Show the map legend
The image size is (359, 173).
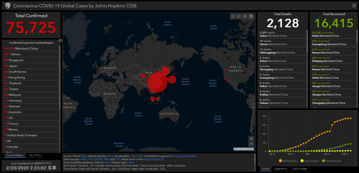click(239, 16)
